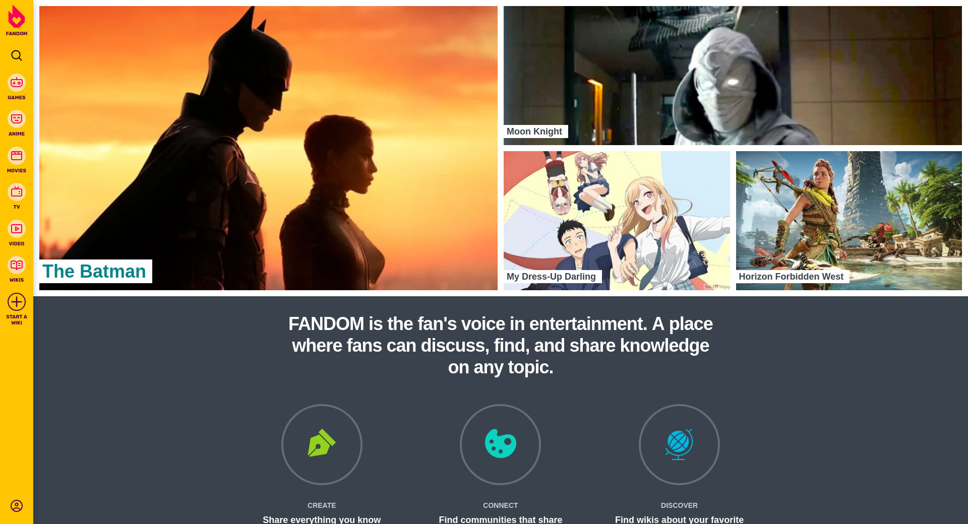Click the teal palette Connect icon
Screen dimensions: 968x524
pyautogui.click(x=500, y=444)
